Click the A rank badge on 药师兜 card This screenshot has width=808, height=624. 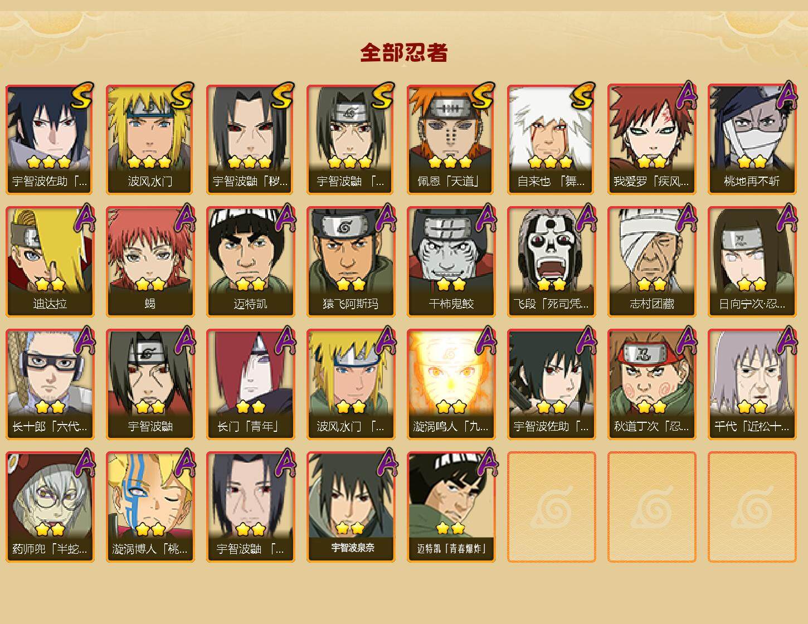pyautogui.click(x=85, y=462)
